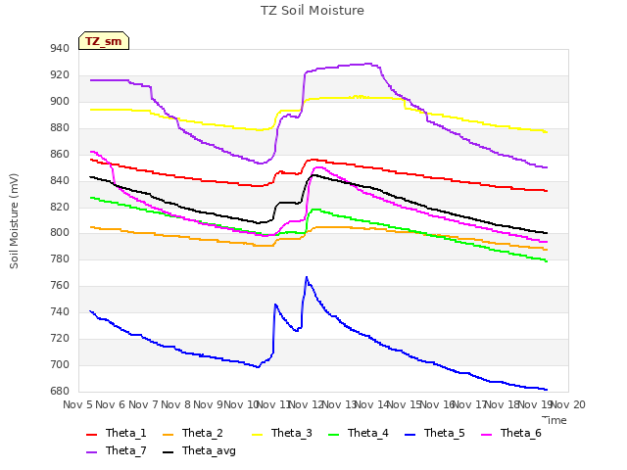The image size is (627, 470).
Task: Click the Nov 12 x-axis label
Action: (306, 404)
